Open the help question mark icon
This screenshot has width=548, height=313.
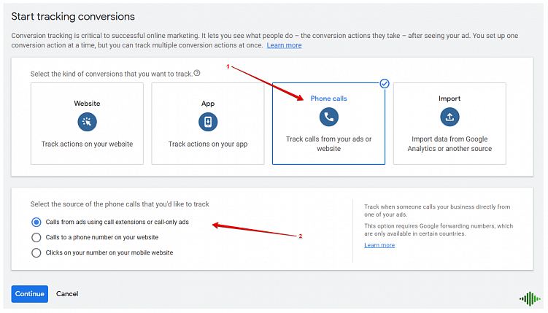(197, 73)
